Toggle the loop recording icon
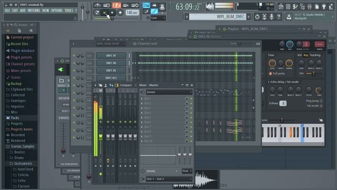Image resolution: width=337 pixels, height=190 pixels. click(135, 5)
